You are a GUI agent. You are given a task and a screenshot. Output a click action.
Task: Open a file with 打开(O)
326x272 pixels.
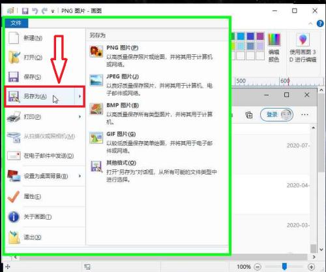[x=45, y=58]
